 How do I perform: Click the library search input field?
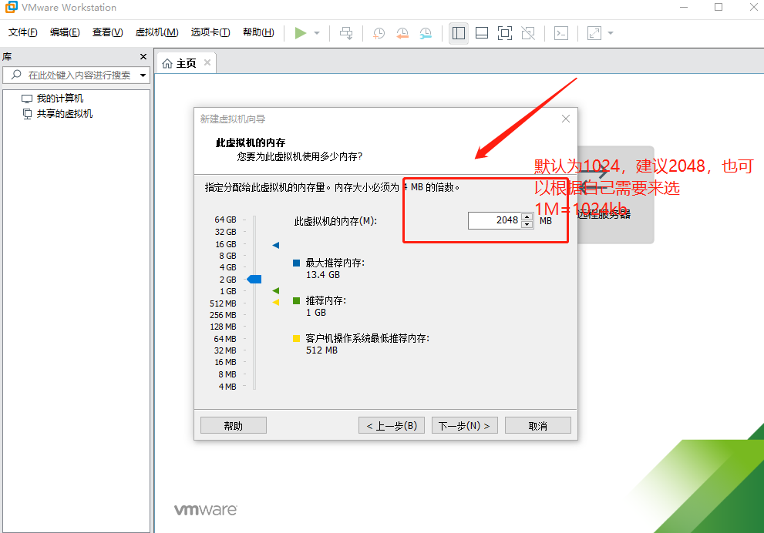point(76,75)
